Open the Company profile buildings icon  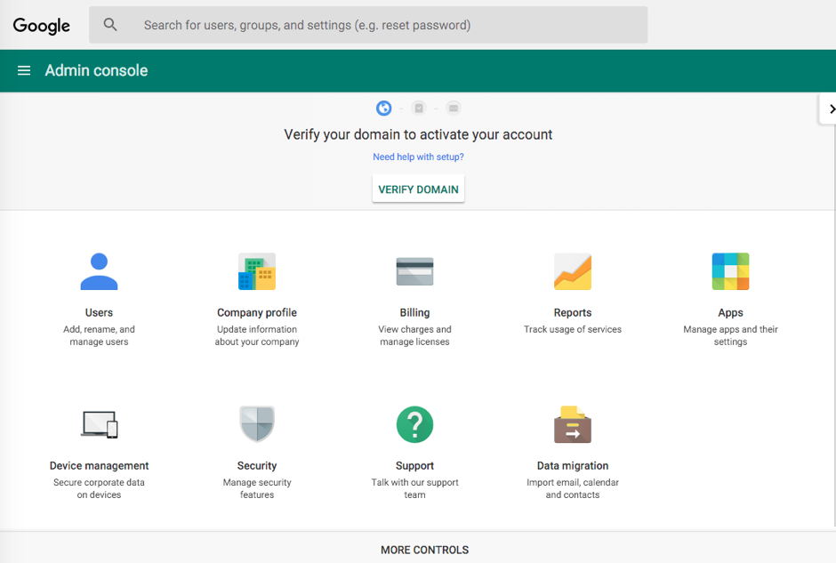(257, 271)
